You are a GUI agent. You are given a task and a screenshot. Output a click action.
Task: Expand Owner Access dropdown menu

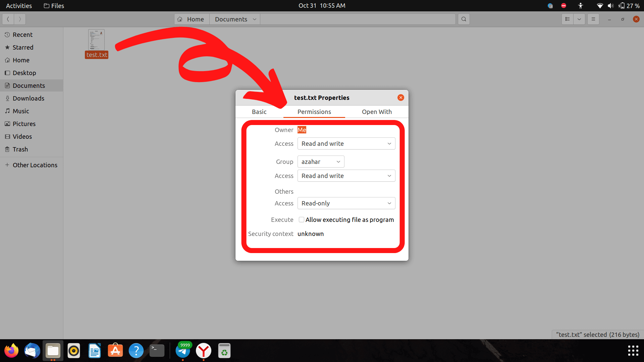click(346, 144)
